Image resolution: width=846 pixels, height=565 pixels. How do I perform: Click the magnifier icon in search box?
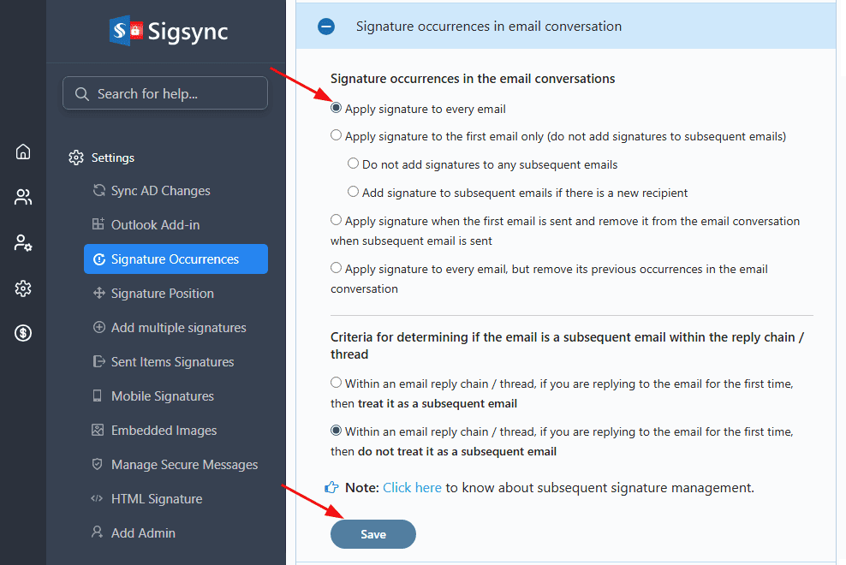[x=82, y=94]
